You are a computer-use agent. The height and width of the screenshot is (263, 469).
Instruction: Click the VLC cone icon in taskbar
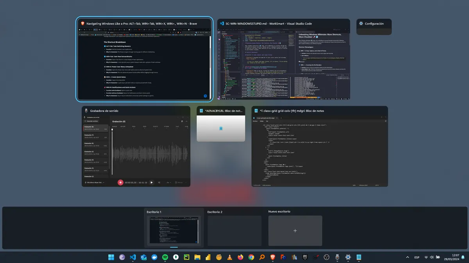click(x=229, y=257)
